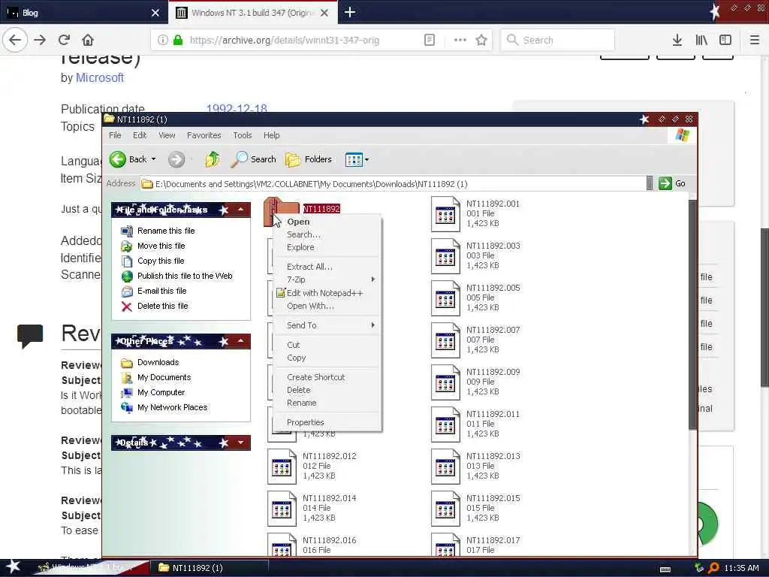Switch to the Blog tab
This screenshot has width=769, height=577.
[83, 12]
